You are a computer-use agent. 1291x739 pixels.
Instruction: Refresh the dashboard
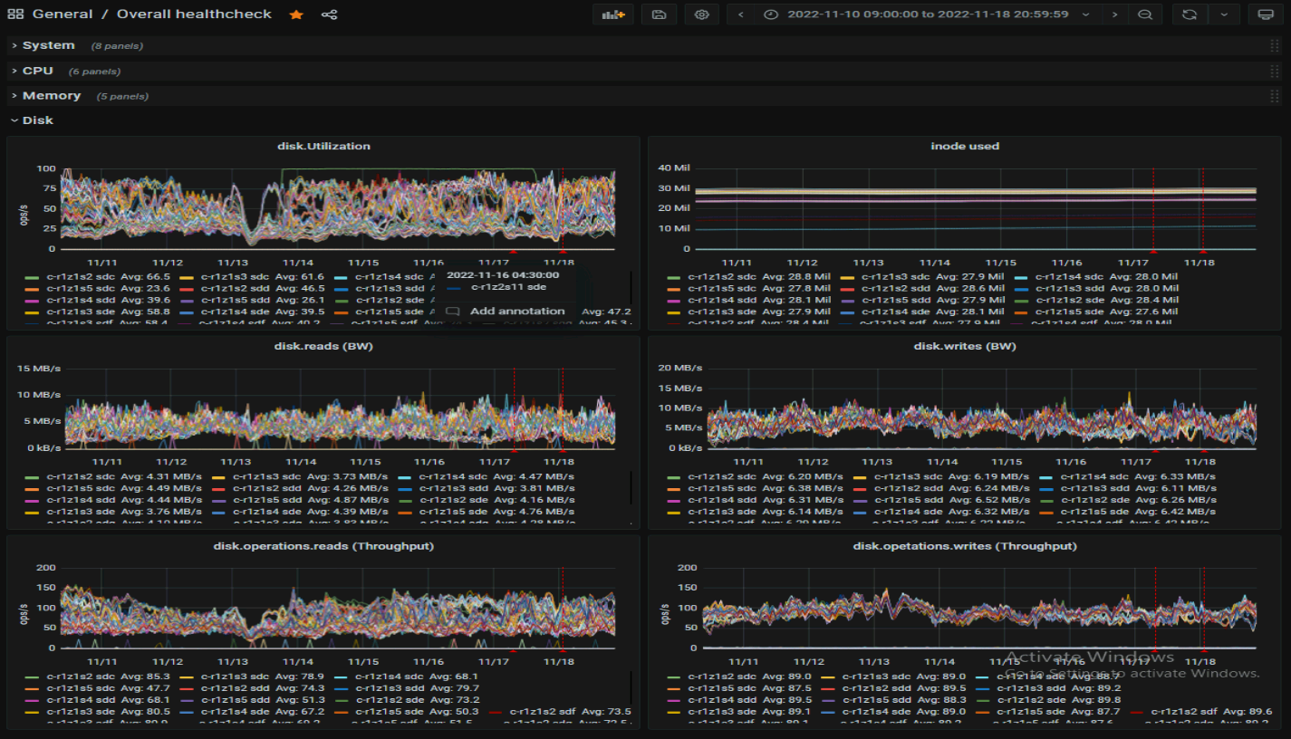(x=1189, y=14)
